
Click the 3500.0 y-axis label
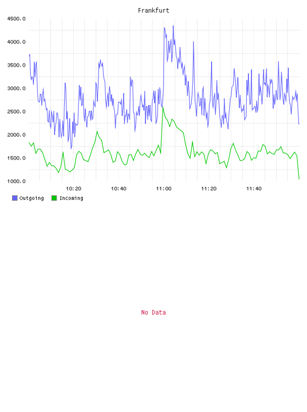(16, 65)
